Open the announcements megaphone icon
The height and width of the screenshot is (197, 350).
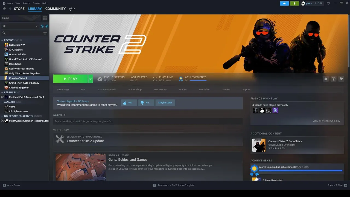click(x=284, y=3)
